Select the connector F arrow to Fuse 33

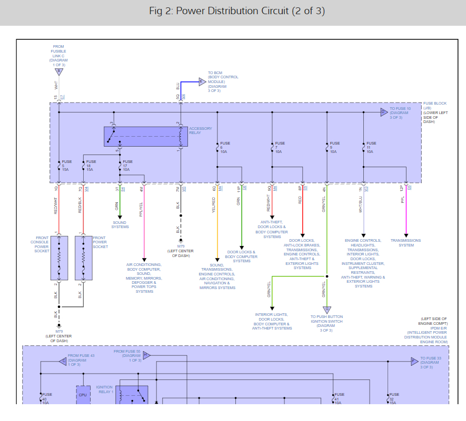(414, 361)
